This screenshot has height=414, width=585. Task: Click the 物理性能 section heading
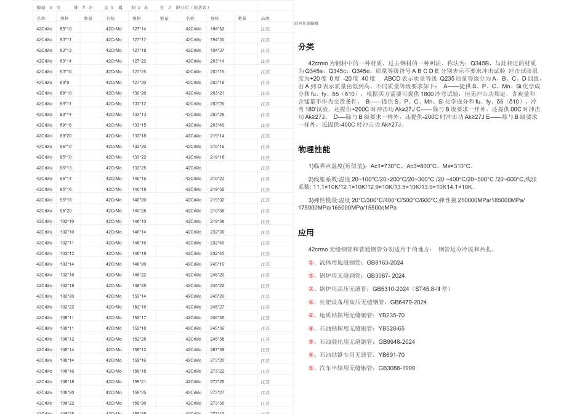point(314,149)
